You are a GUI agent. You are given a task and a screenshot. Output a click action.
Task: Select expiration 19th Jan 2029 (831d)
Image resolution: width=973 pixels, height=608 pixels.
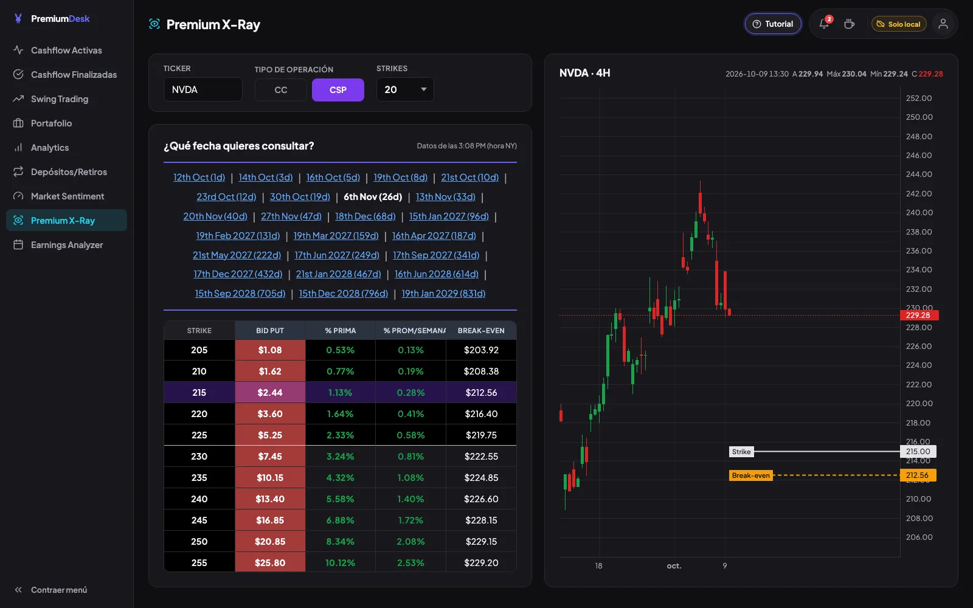[x=443, y=294]
